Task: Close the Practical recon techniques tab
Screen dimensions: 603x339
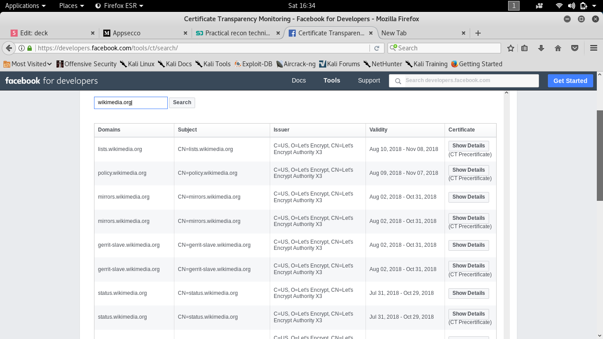Action: coord(278,33)
